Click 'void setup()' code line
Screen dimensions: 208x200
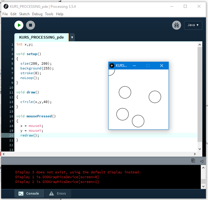(x=29, y=54)
